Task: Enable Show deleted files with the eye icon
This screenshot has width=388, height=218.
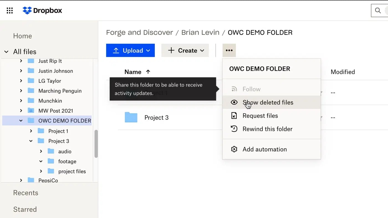Action: [x=234, y=102]
